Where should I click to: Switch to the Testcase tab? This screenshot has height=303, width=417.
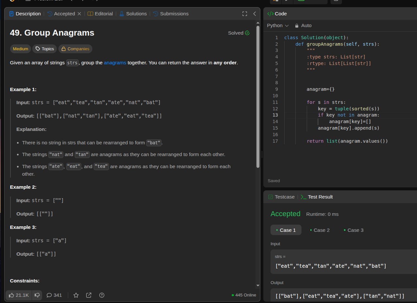pos(281,197)
